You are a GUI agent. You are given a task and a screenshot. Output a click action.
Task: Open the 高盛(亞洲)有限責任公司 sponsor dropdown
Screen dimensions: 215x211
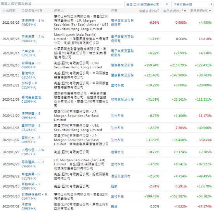[x=147, y=4]
